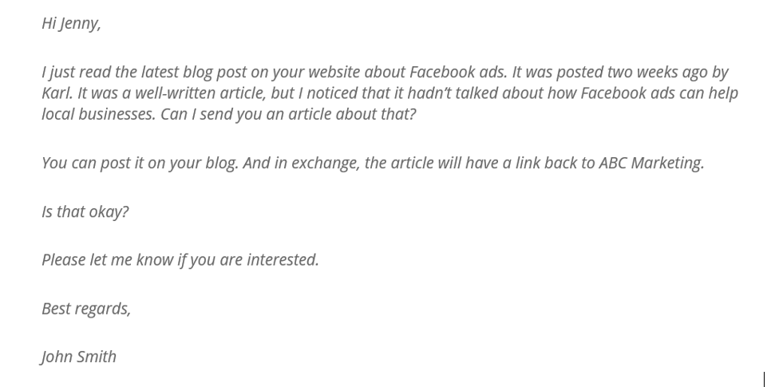Click the signature 'John Smith'
The height and width of the screenshot is (387, 775).
[78, 357]
